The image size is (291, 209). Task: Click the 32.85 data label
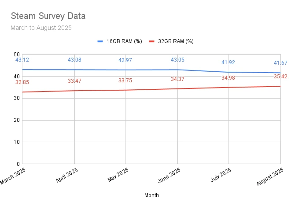click(22, 82)
